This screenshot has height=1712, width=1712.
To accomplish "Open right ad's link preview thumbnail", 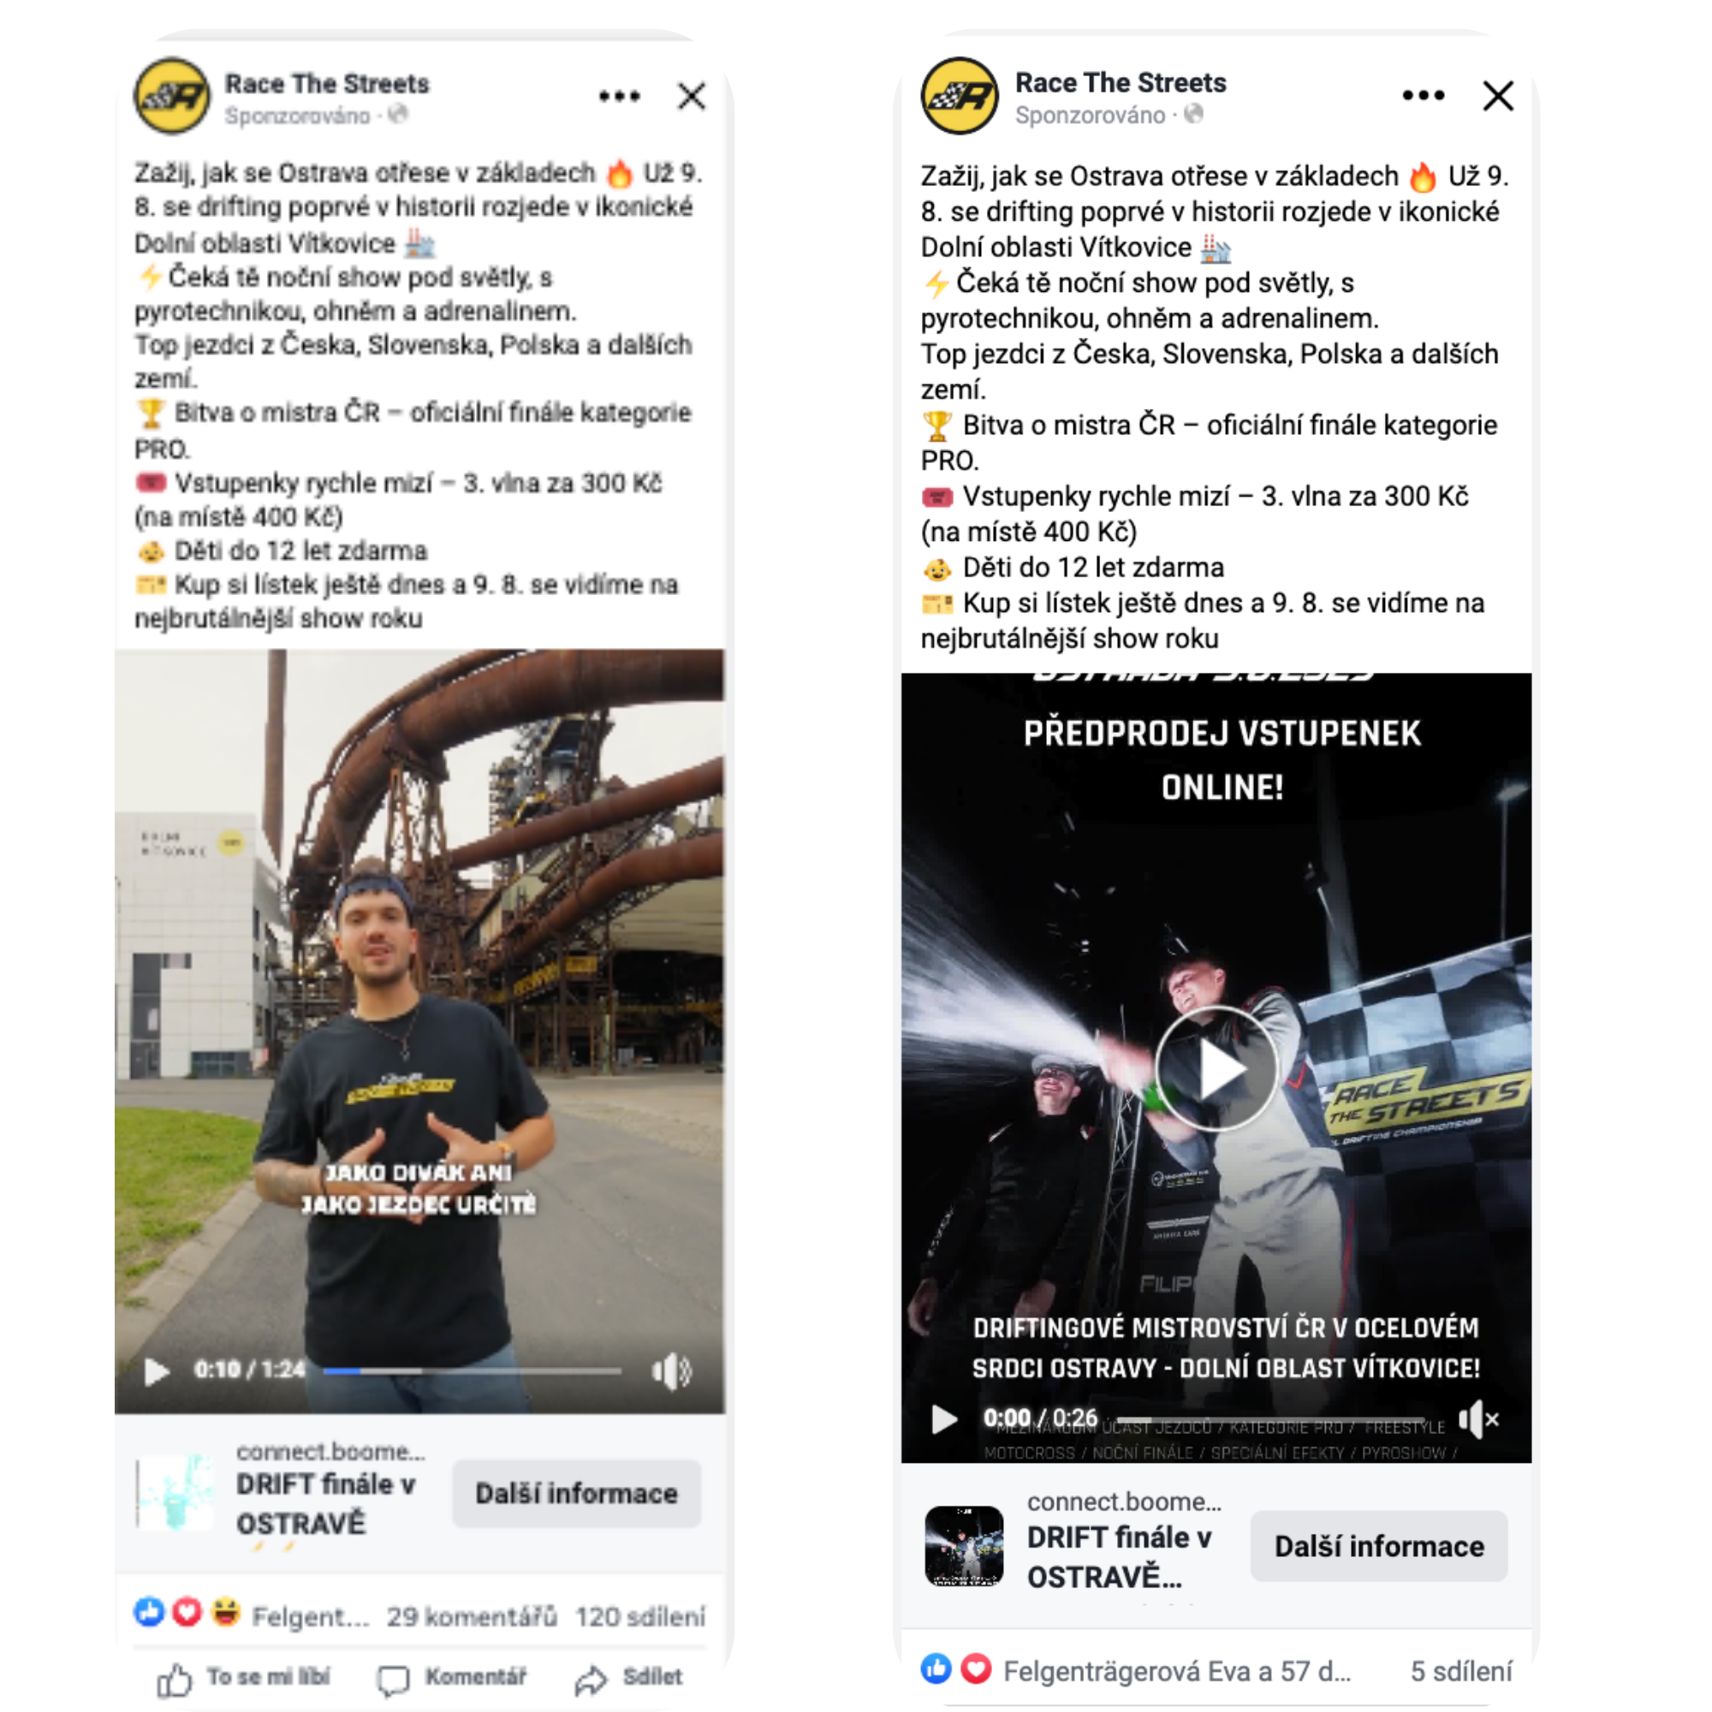I will [x=963, y=1545].
